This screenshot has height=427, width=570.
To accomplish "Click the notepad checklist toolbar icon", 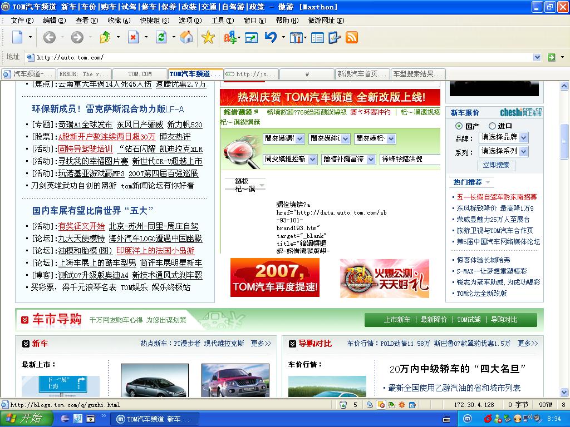I will pyautogui.click(x=335, y=37).
